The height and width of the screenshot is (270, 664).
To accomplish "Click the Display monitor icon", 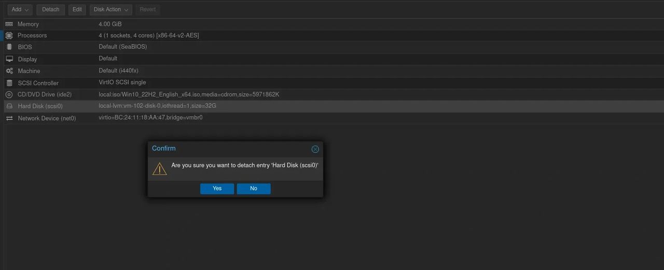I will (x=9, y=59).
